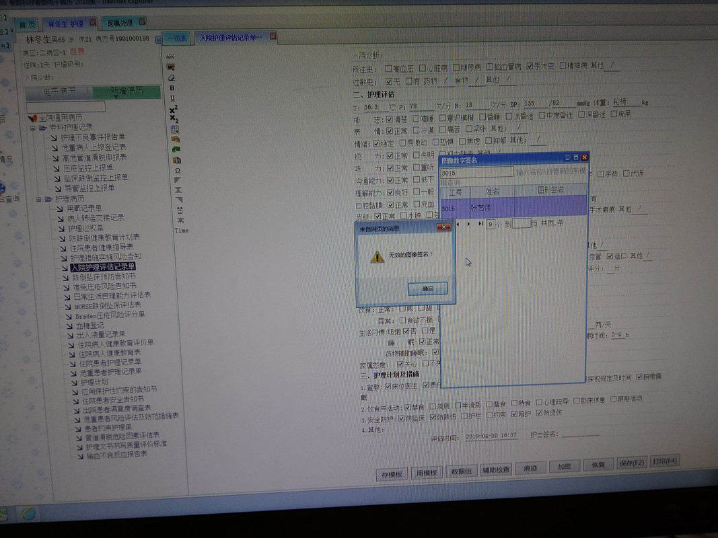Click the 保存(F2) button

[632, 463]
